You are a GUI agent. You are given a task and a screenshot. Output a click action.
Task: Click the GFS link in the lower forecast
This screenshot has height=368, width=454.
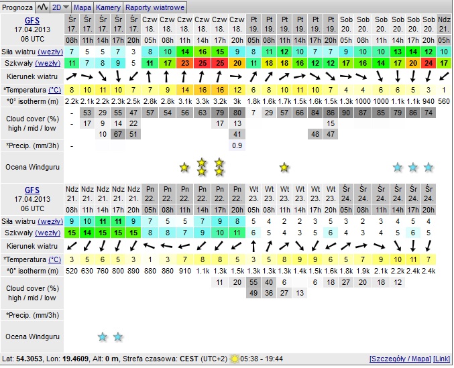click(32, 190)
